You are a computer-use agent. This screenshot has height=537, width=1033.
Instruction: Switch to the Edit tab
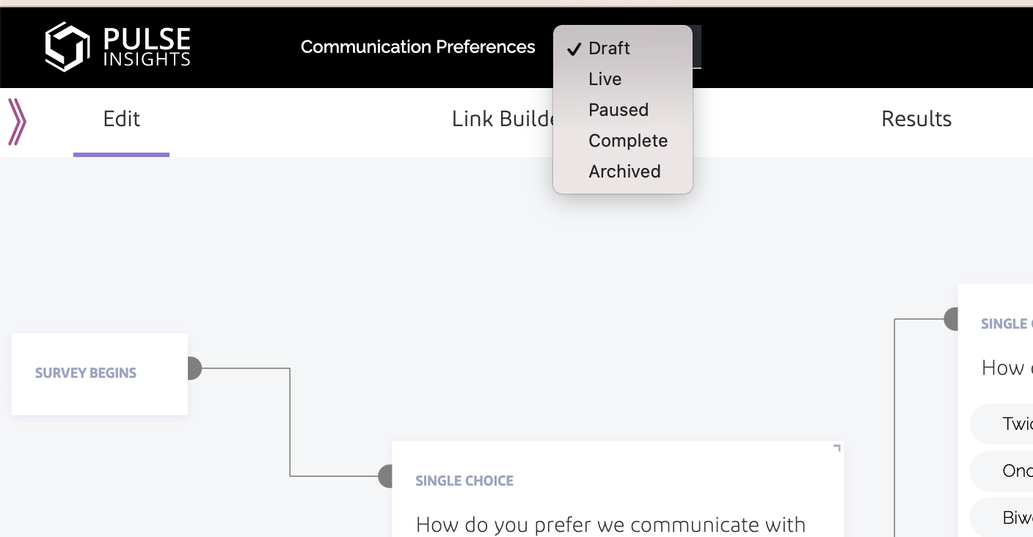121,120
